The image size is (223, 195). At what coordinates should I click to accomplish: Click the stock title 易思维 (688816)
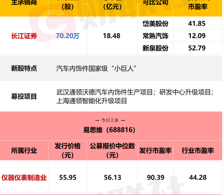[x=109, y=130]
